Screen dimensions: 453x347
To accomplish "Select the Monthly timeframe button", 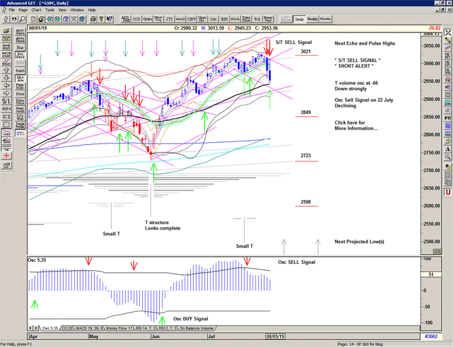I will click(325, 19).
